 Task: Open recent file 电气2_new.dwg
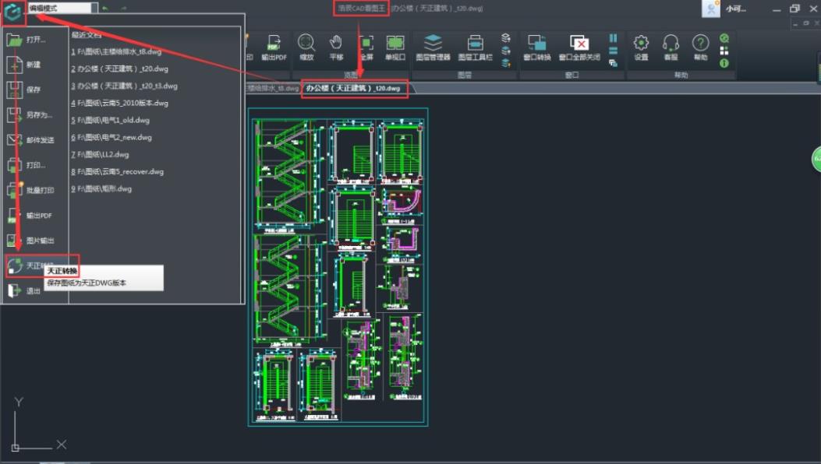111,137
